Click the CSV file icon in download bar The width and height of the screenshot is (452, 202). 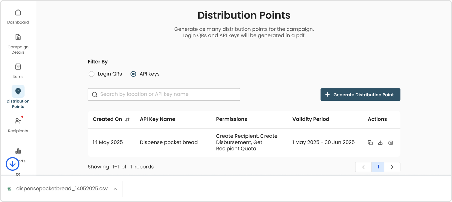(10, 189)
